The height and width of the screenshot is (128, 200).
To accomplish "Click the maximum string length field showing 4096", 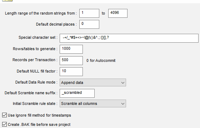I will point(118,14).
